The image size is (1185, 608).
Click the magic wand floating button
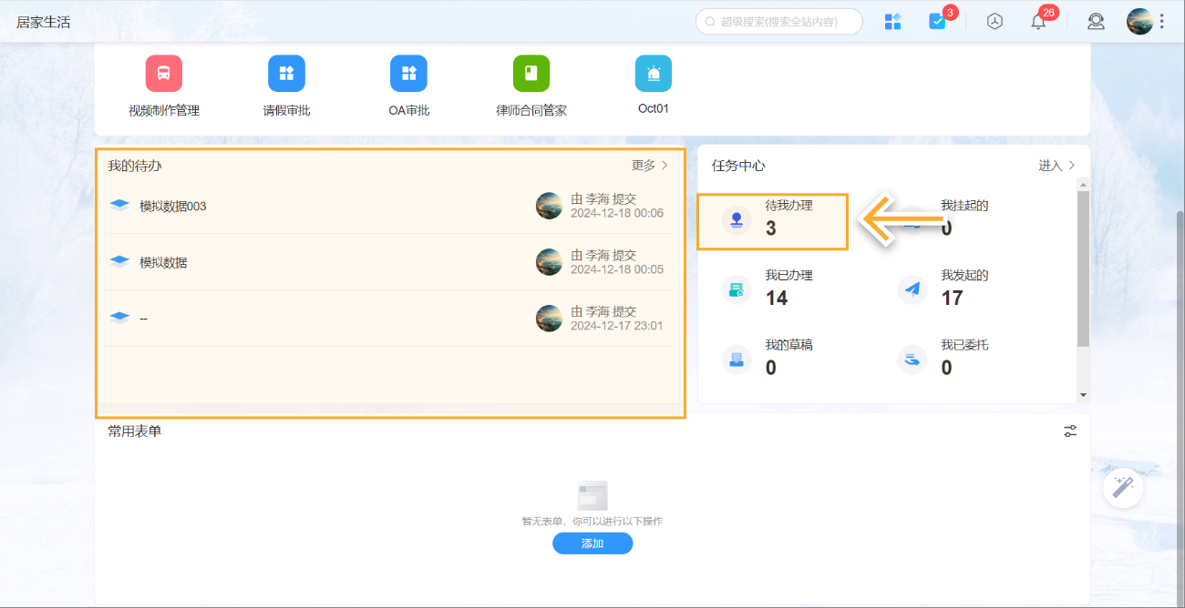tap(1123, 488)
